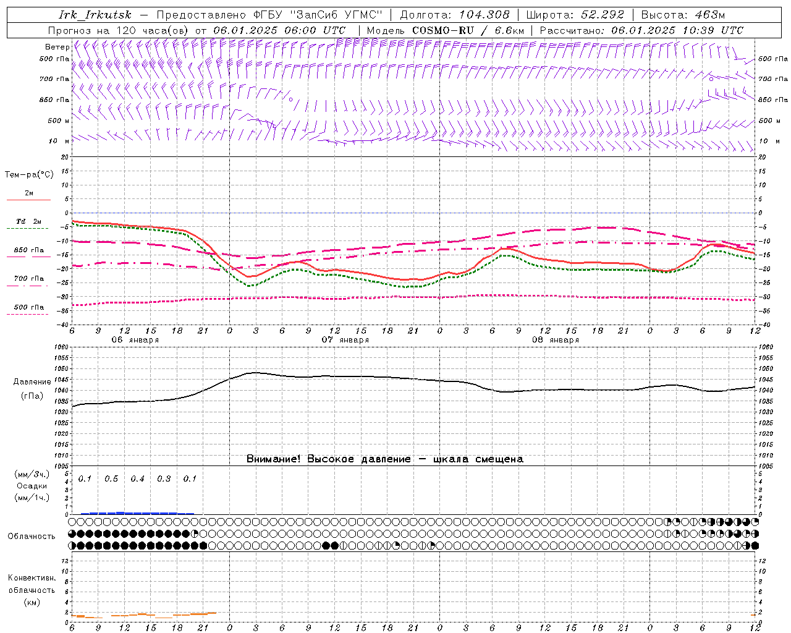Click the forecast period text Прогноз на 120 часа(ов)
Viewport: 791px width, 633px height.
point(119,30)
